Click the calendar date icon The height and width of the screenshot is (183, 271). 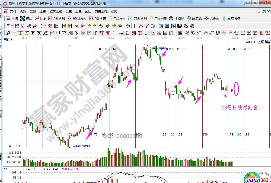[161, 26]
